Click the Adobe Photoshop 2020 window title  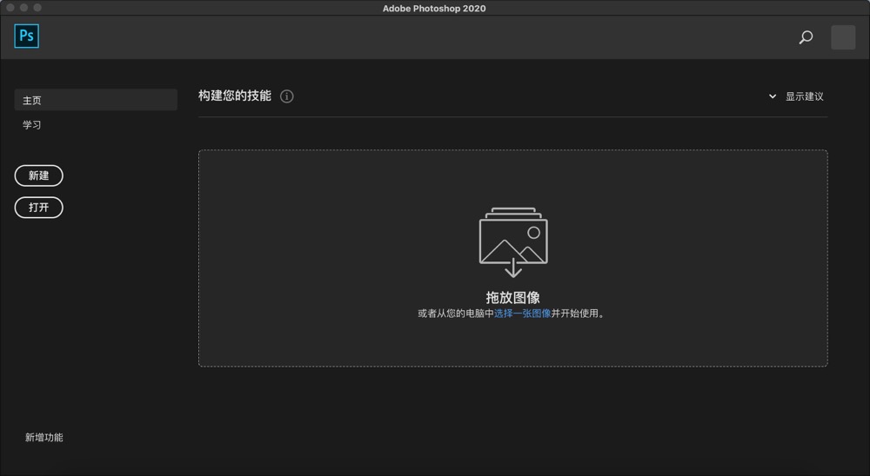(x=434, y=9)
